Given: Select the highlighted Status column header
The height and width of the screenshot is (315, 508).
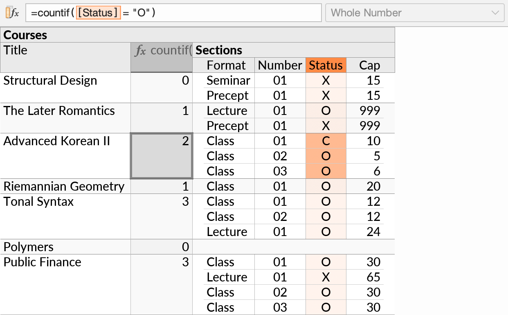Looking at the screenshot, I should pyautogui.click(x=326, y=65).
